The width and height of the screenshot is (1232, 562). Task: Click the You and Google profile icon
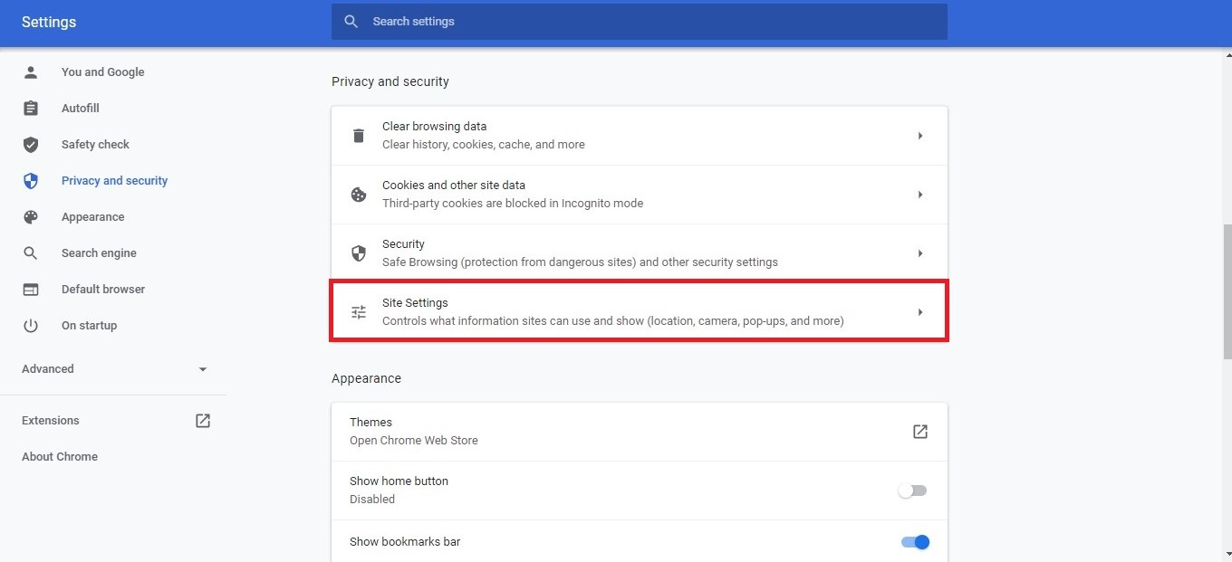click(31, 71)
